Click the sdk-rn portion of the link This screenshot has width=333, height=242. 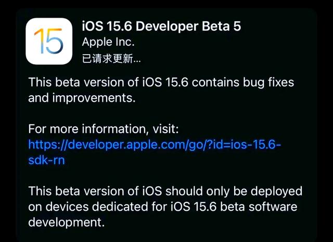(46, 160)
